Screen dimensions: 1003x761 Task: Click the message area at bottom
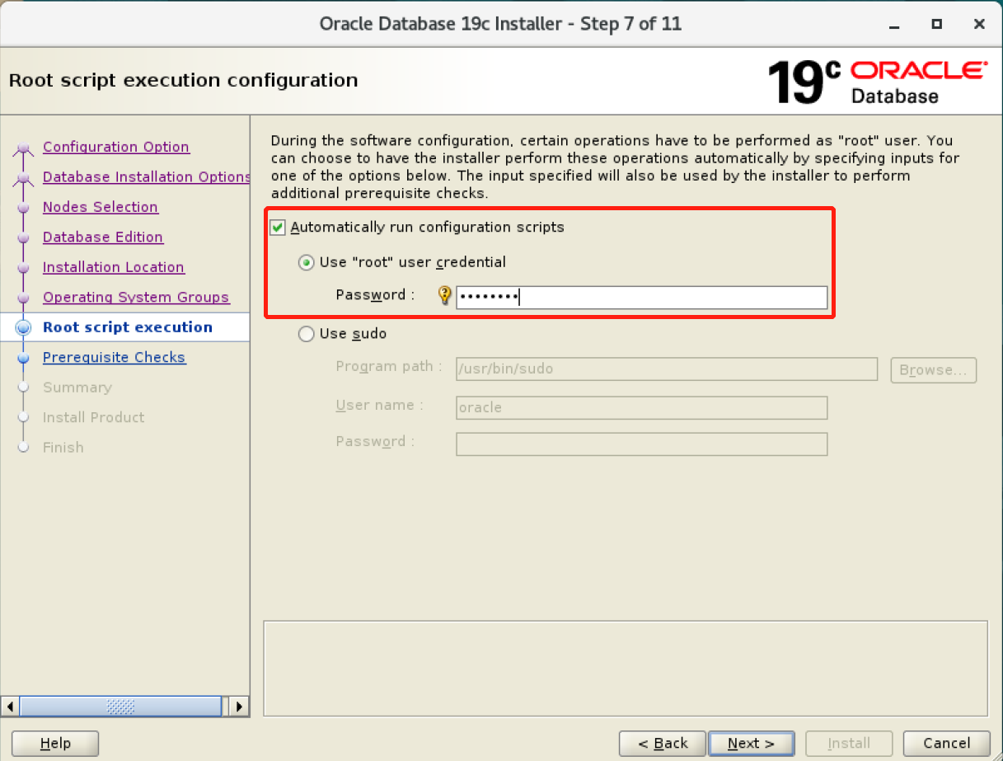pos(625,668)
